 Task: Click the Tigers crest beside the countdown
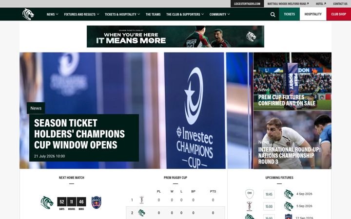pyautogui.click(x=47, y=202)
